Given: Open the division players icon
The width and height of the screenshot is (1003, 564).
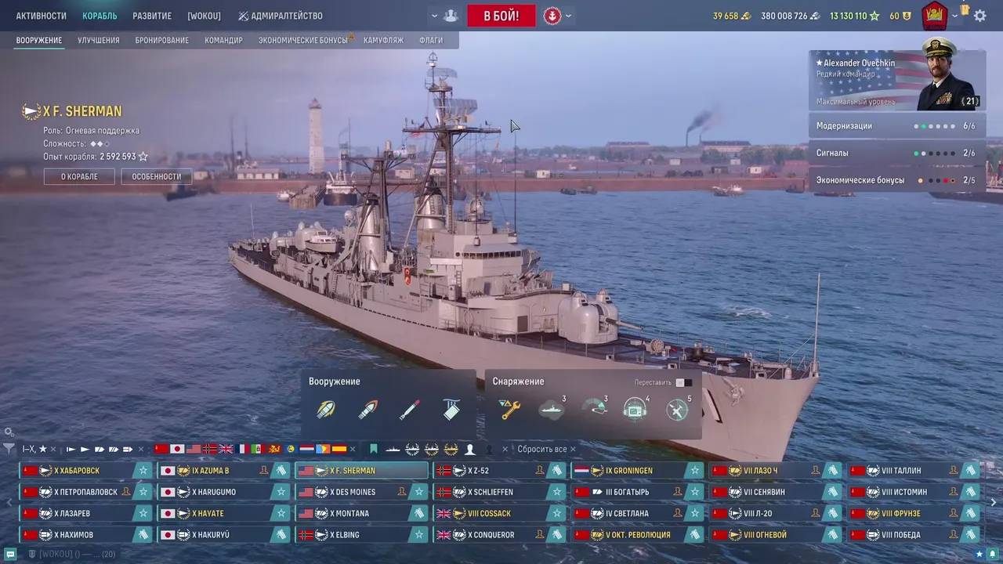Looking at the screenshot, I should point(451,16).
